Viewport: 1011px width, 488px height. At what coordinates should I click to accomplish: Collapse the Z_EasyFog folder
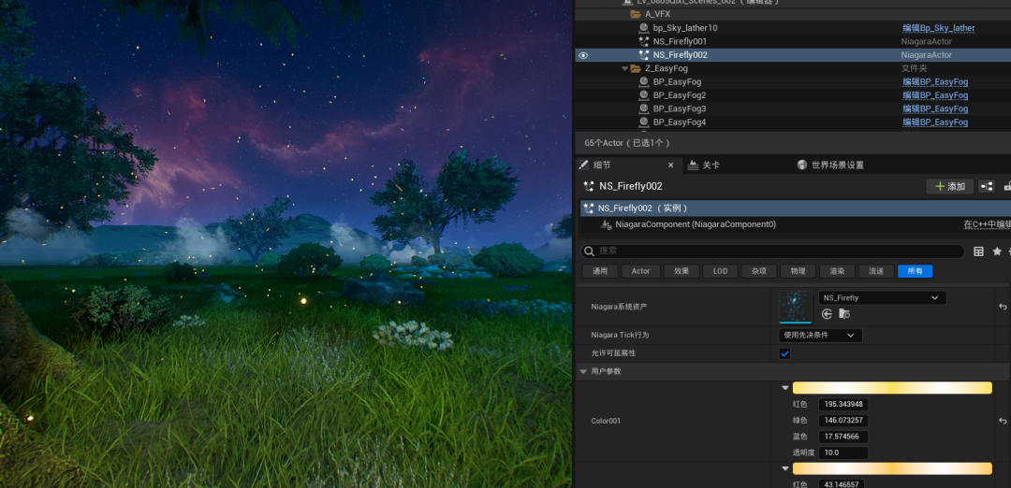(x=624, y=68)
